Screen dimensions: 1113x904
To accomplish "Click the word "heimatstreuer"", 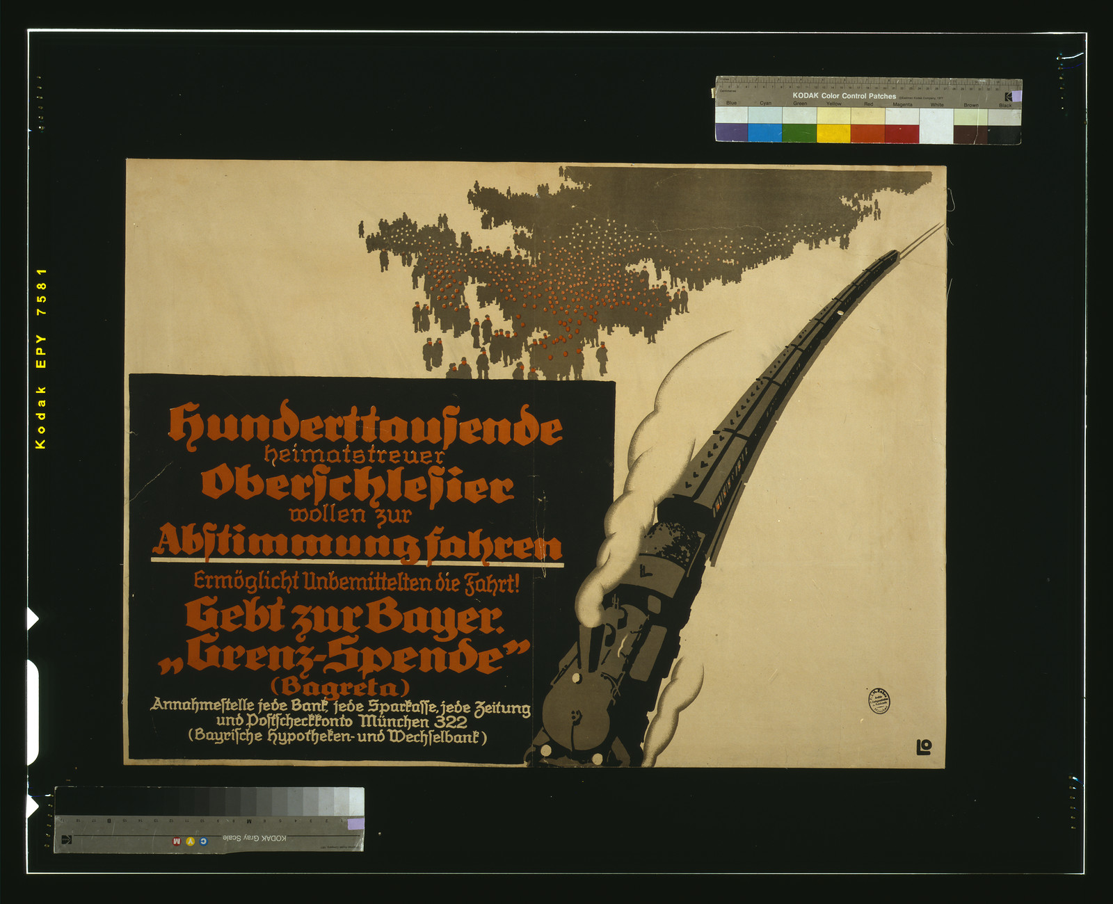I will [354, 455].
